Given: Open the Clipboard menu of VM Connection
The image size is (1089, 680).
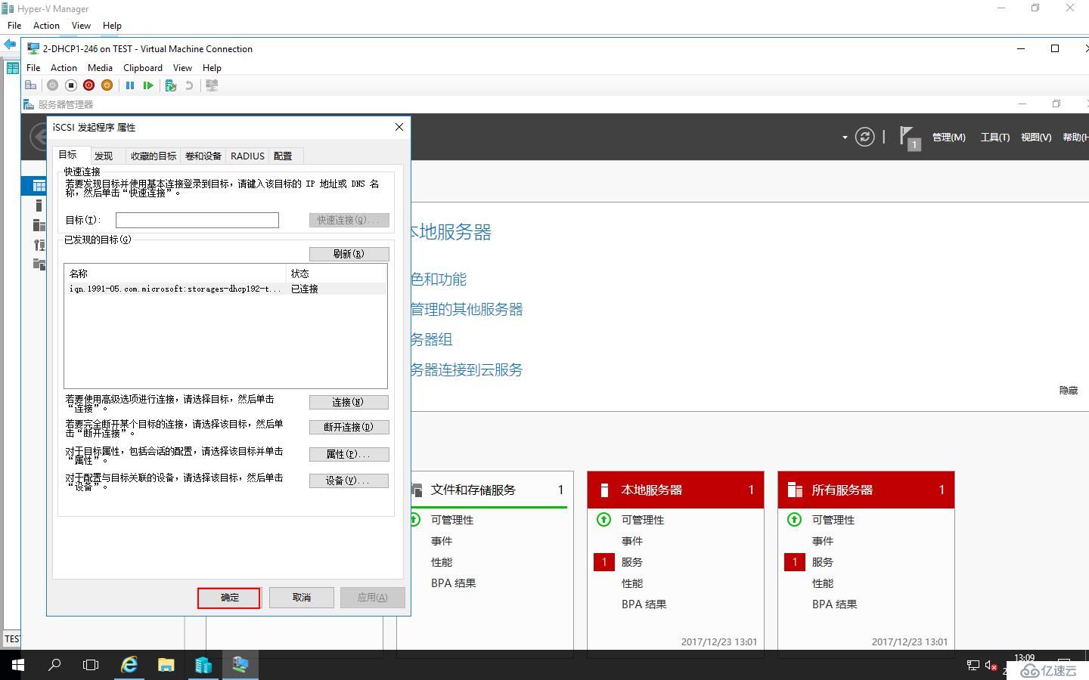Looking at the screenshot, I should tap(143, 67).
